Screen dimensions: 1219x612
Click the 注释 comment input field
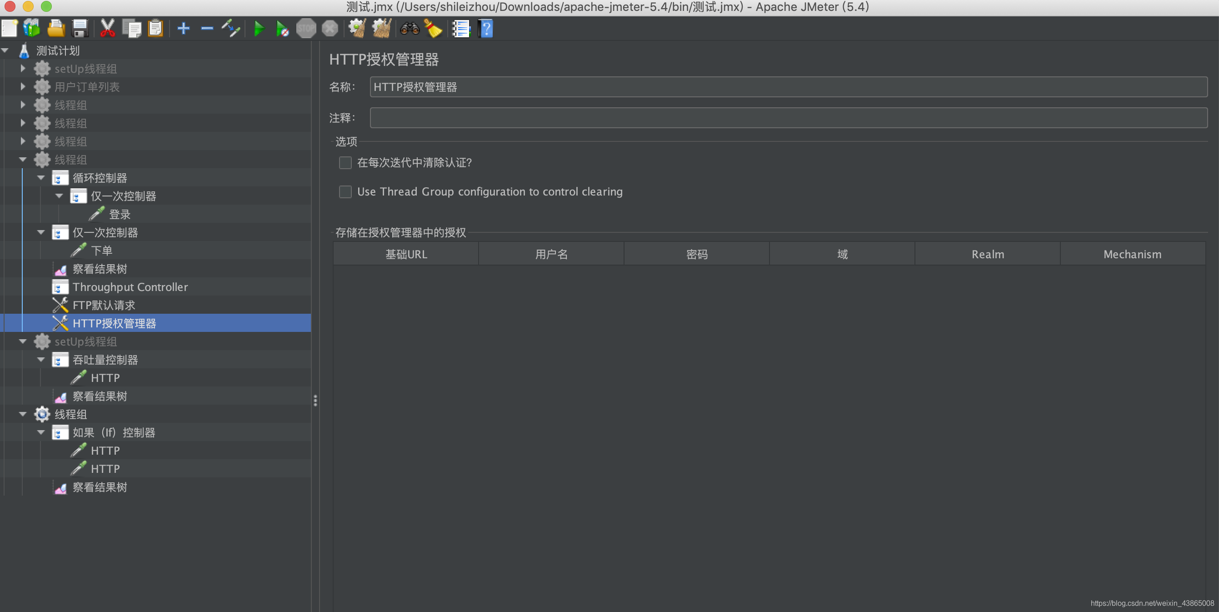788,118
